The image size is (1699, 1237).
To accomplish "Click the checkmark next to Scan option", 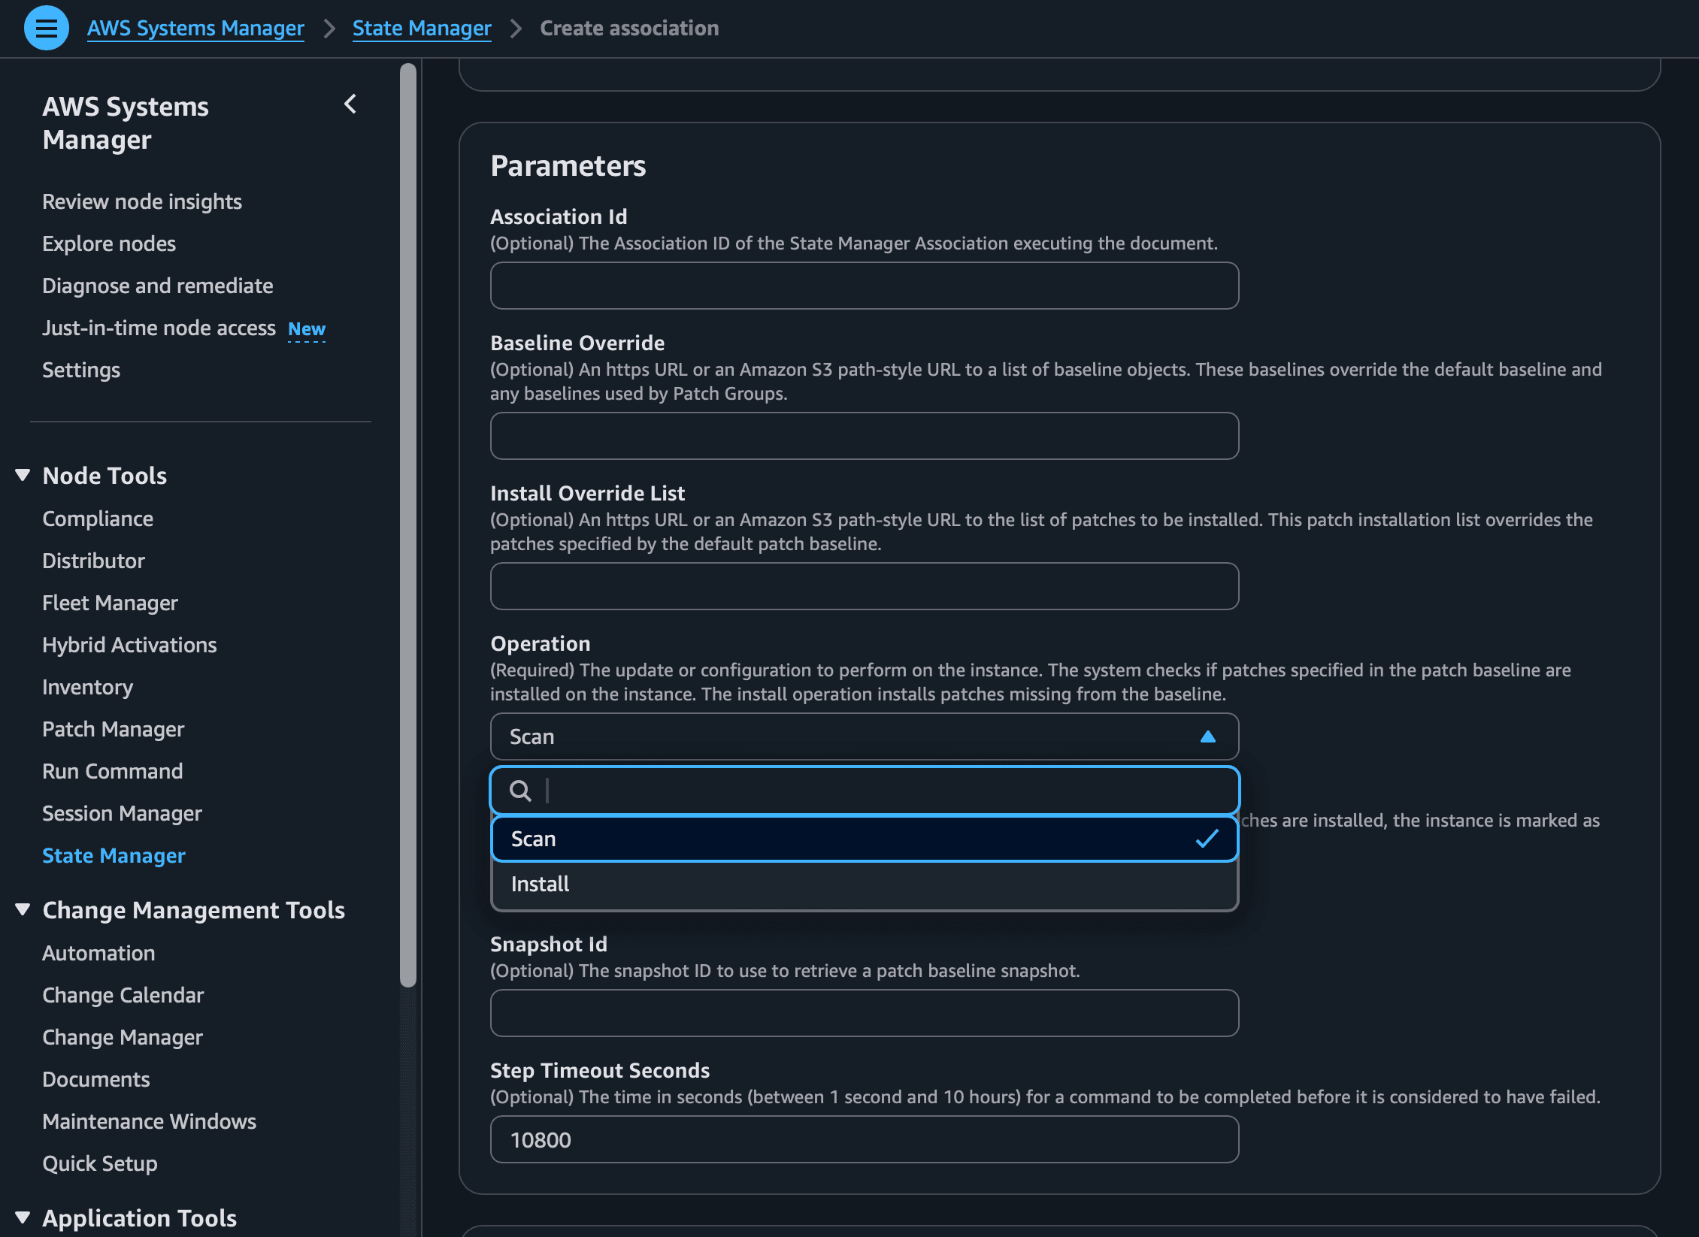I will pos(1207,839).
